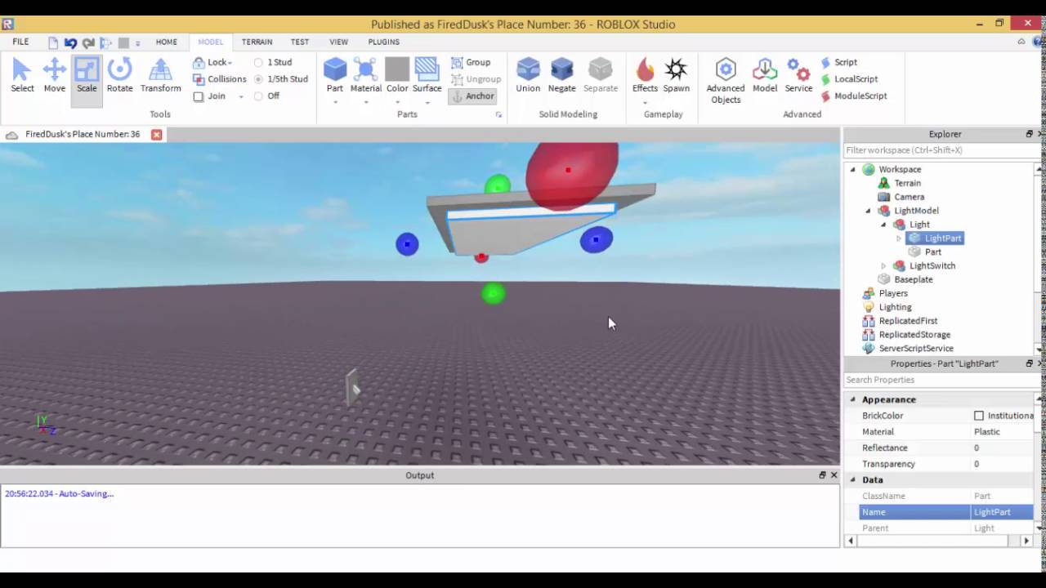Insert a ModuleScript
The width and height of the screenshot is (1046, 588).
click(x=854, y=96)
